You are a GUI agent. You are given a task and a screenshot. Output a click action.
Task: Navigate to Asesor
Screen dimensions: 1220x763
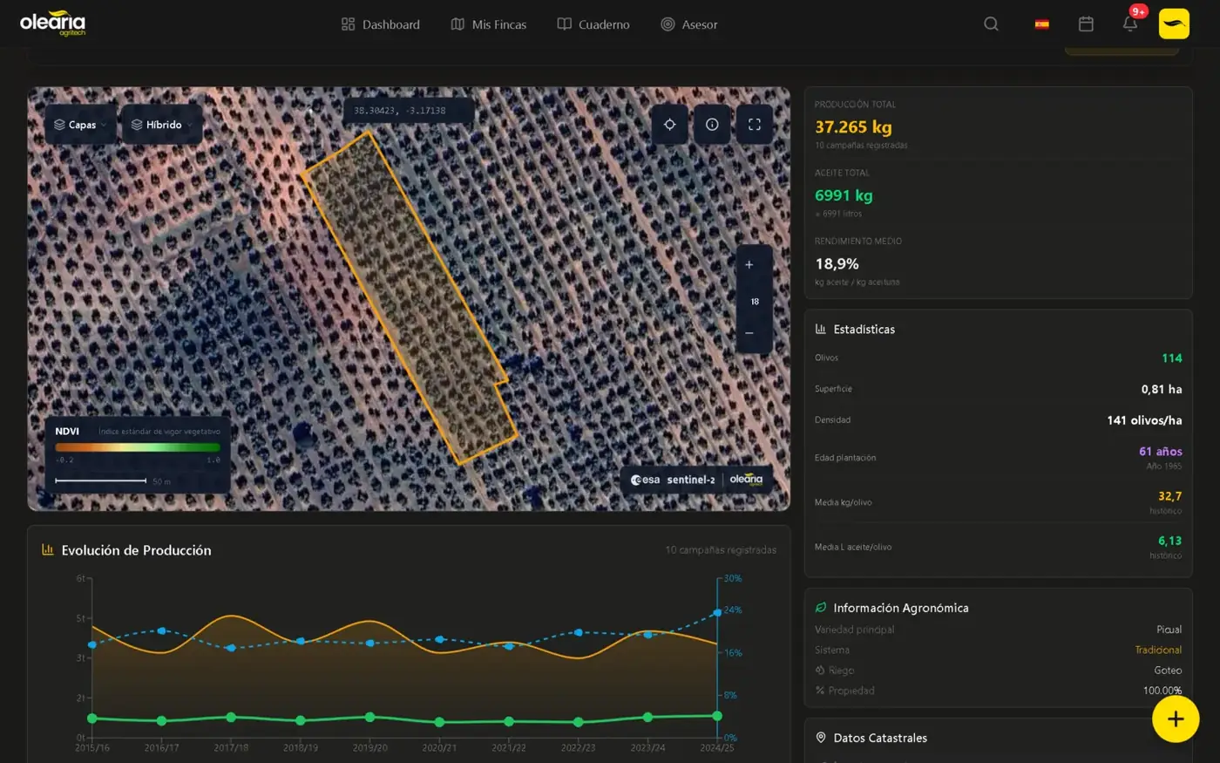(689, 24)
